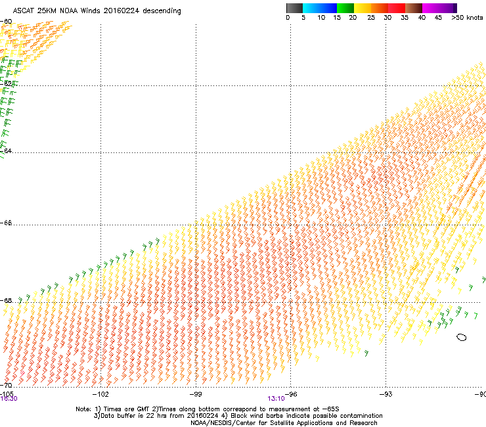Click the legend tick label 10
Image resolution: width=486 pixels, height=427 pixels.
tap(321, 18)
